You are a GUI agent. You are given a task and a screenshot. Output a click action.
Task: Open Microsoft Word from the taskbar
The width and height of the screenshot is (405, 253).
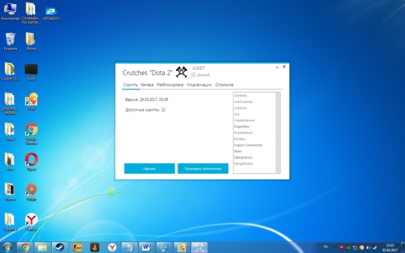tap(146, 248)
